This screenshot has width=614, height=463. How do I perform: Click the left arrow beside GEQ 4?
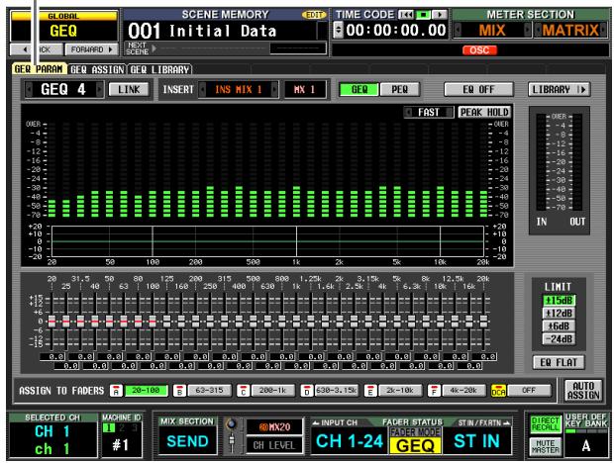pyautogui.click(x=29, y=90)
